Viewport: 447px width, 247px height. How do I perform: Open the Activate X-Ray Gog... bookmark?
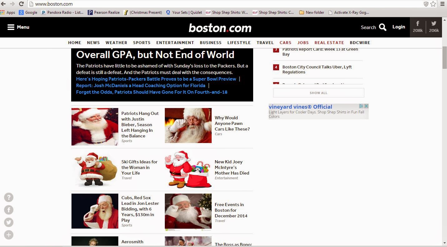(x=349, y=12)
